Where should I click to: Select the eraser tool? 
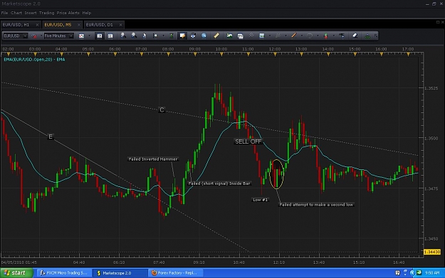click(x=355, y=36)
